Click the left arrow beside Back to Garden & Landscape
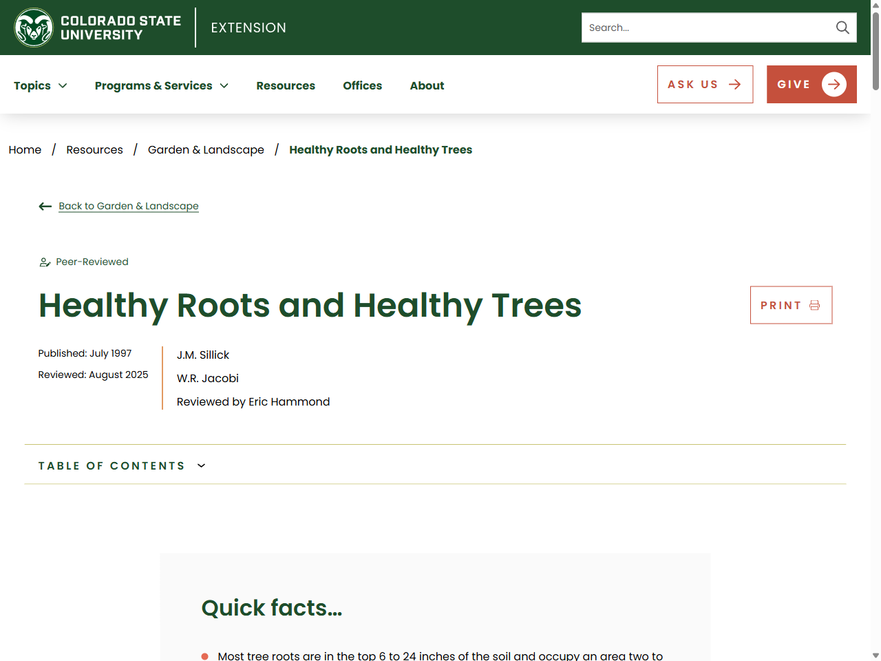 (x=45, y=207)
